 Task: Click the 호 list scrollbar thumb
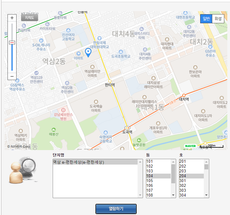point(207,167)
